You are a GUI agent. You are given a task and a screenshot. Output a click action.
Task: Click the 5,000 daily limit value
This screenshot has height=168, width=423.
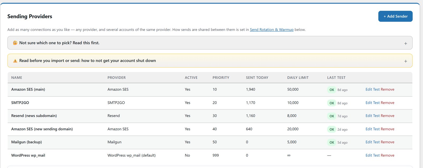point(292,142)
